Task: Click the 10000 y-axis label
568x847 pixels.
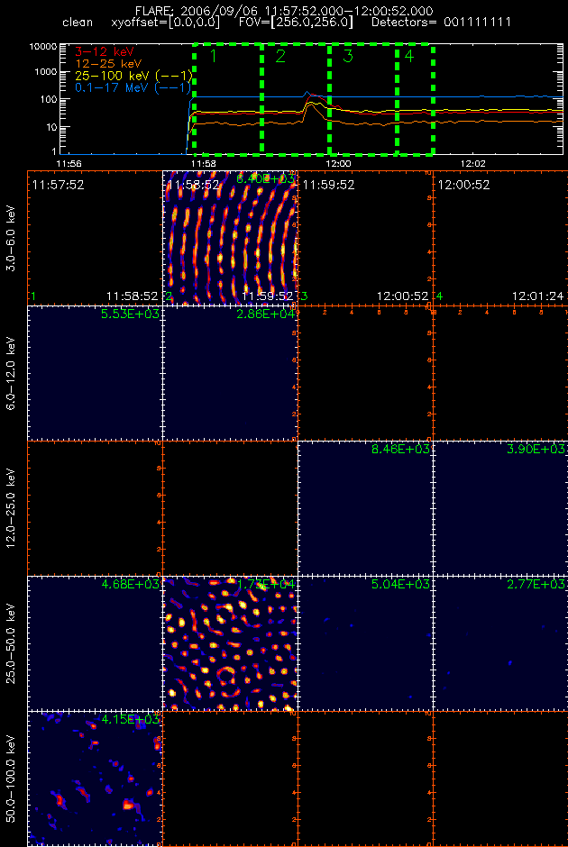Action: point(44,47)
